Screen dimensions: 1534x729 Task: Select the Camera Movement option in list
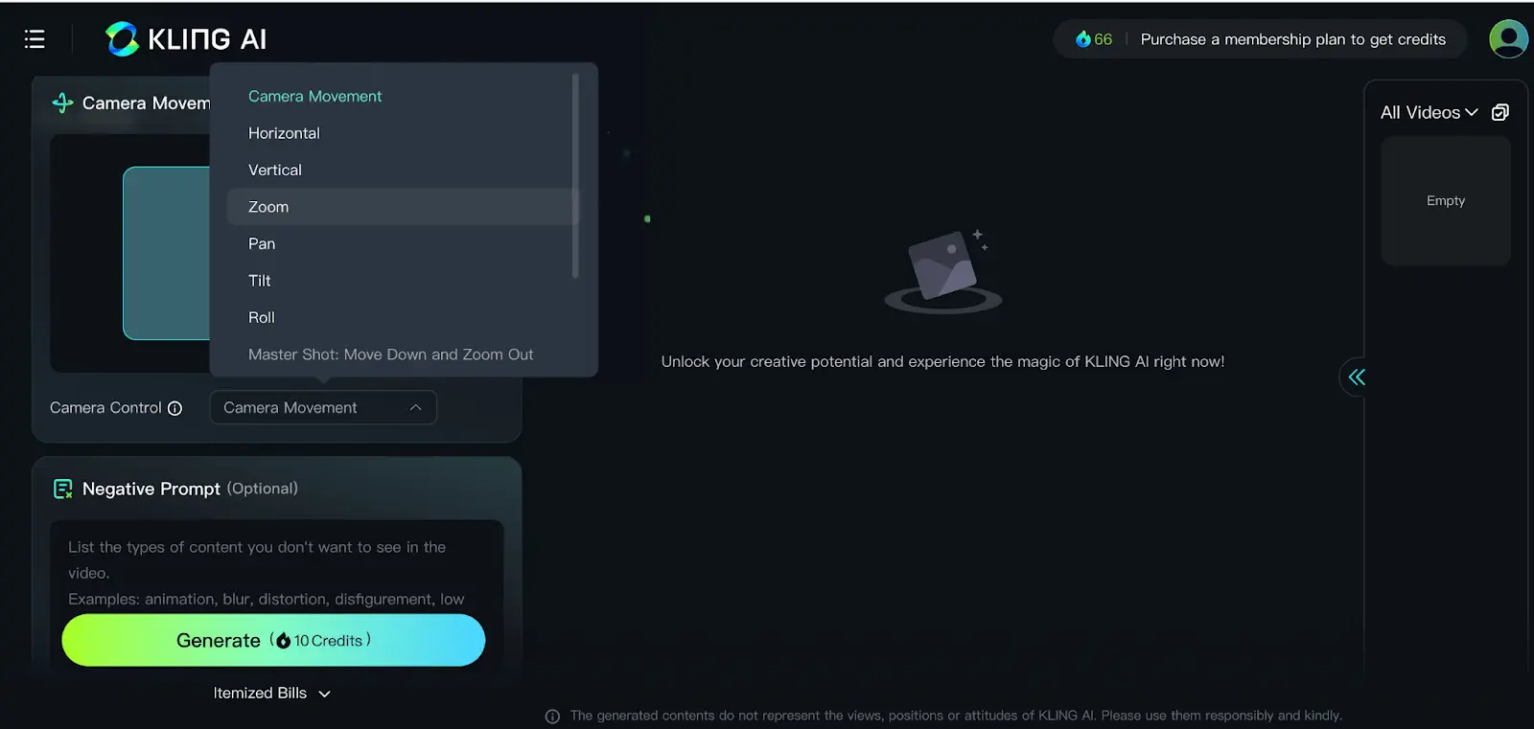(403, 96)
